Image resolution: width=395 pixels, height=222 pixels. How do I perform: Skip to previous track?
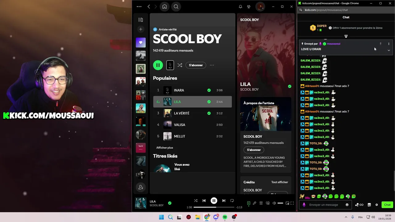point(204,200)
